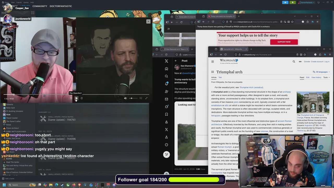Click the Steam notifications bell button

293,2
